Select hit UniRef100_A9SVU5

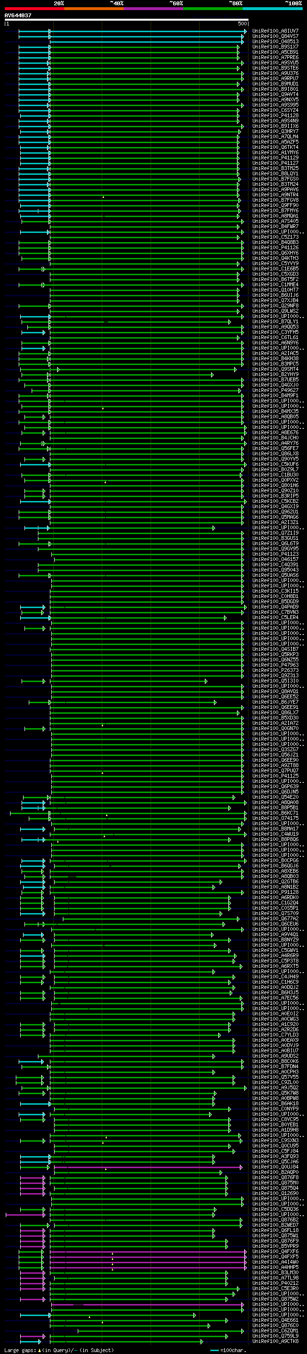pos(275,62)
